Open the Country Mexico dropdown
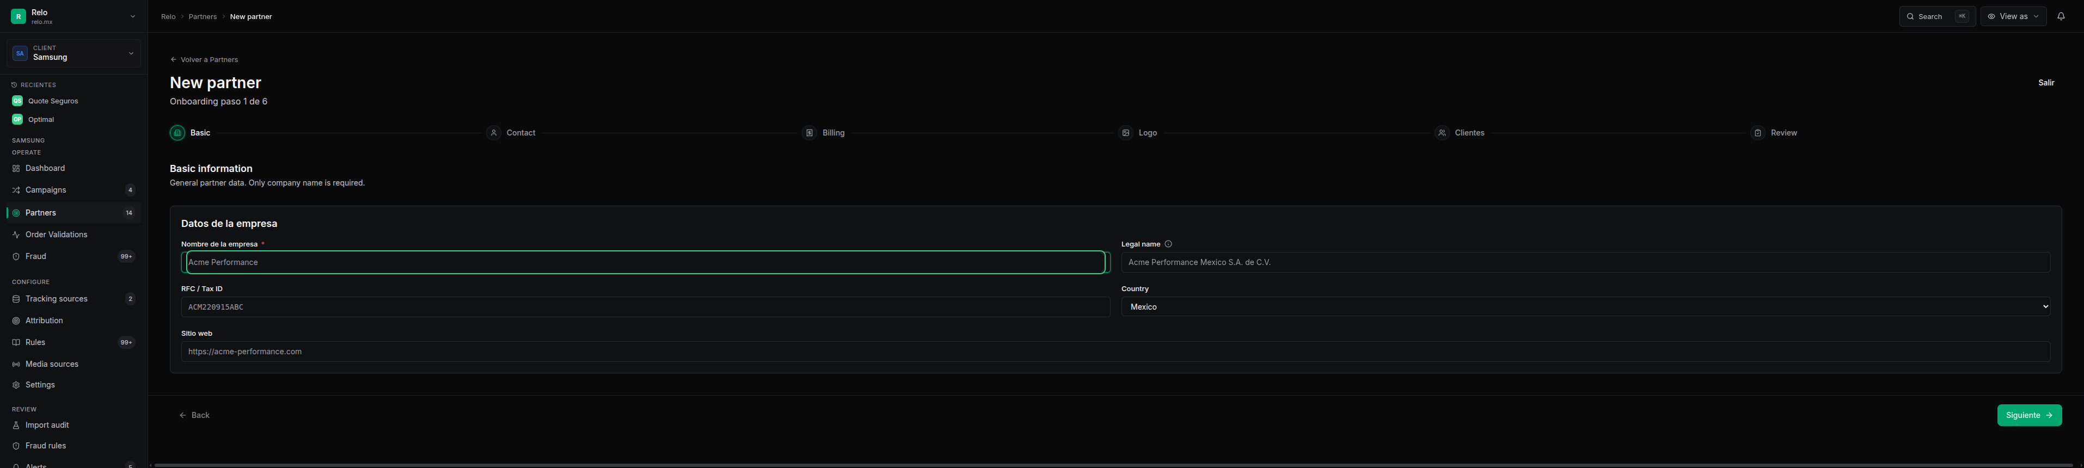The width and height of the screenshot is (2084, 468). 1585,307
